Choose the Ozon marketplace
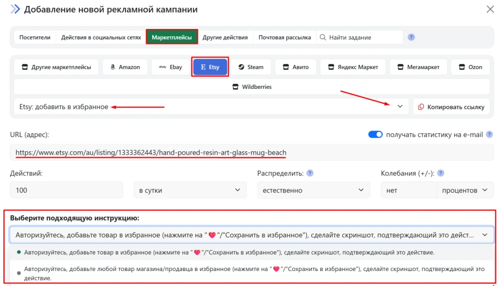Image resolution: width=499 pixels, height=286 pixels. (471, 67)
